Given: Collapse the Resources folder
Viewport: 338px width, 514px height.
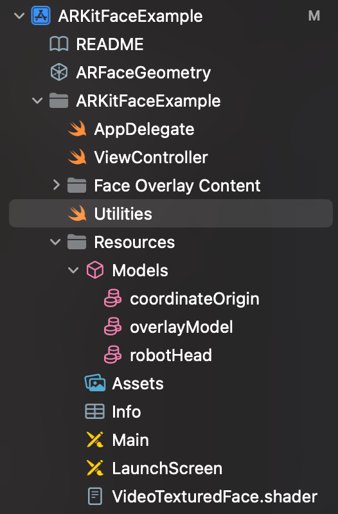Looking at the screenshot, I should tap(55, 242).
